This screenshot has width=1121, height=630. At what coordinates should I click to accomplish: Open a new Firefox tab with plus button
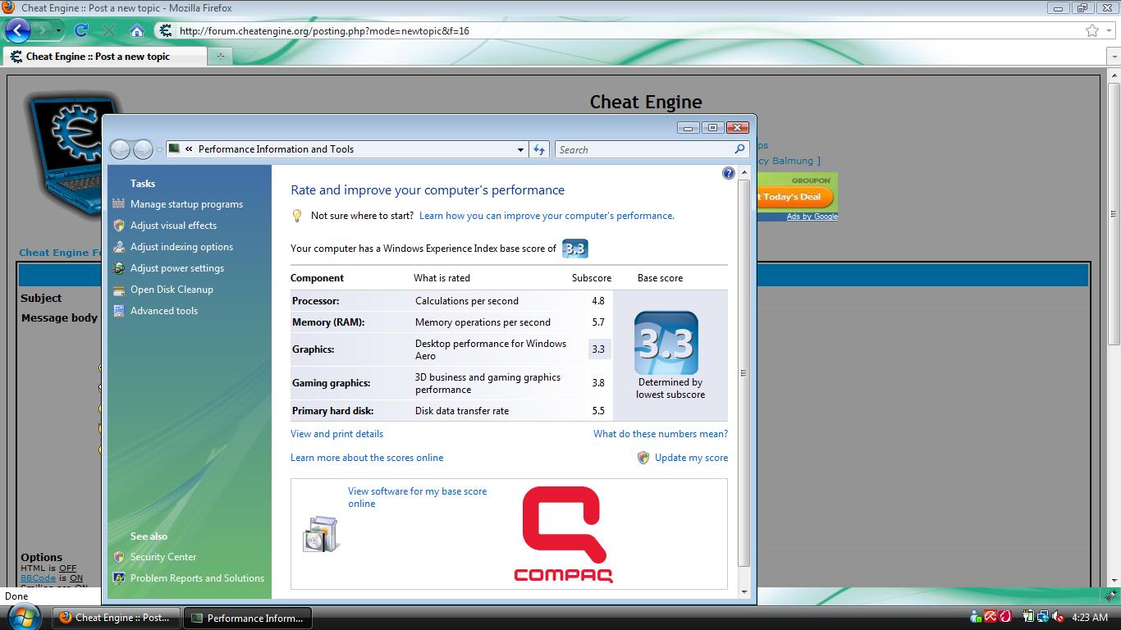click(220, 57)
